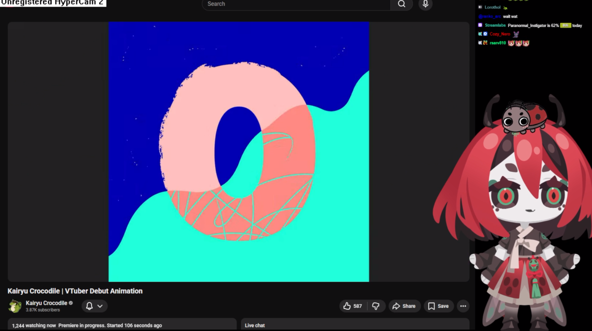The width and height of the screenshot is (592, 331).
Task: Click the rsarv810 username in chat
Action: point(497,43)
